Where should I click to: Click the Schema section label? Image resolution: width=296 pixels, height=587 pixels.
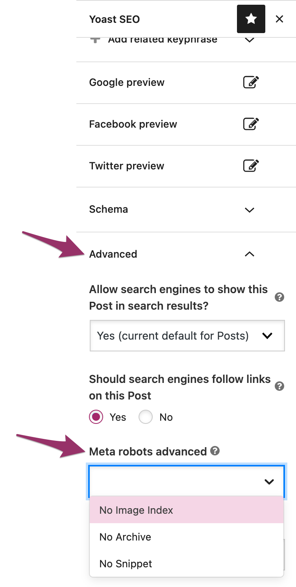coord(108,209)
